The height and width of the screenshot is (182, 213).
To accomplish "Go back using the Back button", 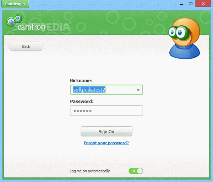I will 25,46.
